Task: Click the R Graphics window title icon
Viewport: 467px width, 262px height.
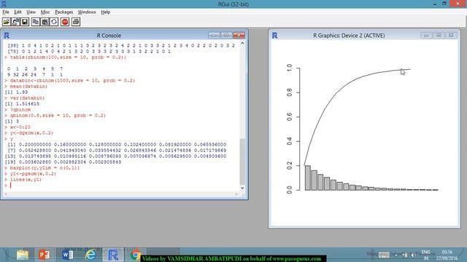Action: pos(274,36)
